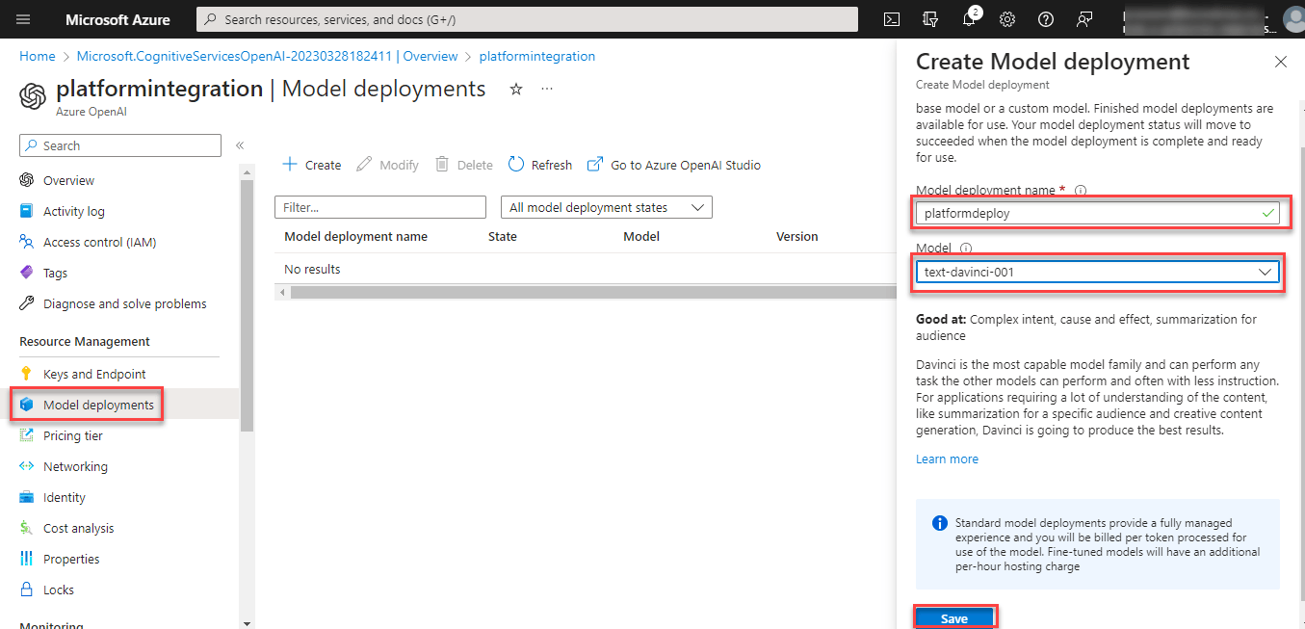Image resolution: width=1305 pixels, height=629 pixels.
Task: Expand the All model deployment states dropdown
Action: coord(606,207)
